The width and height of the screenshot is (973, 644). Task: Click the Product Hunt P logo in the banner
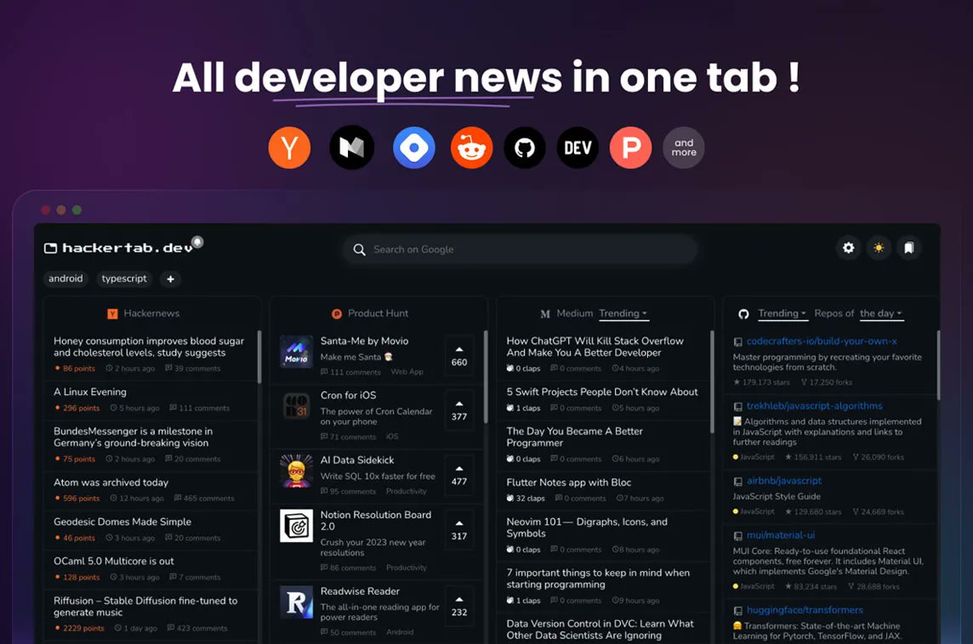pos(631,148)
